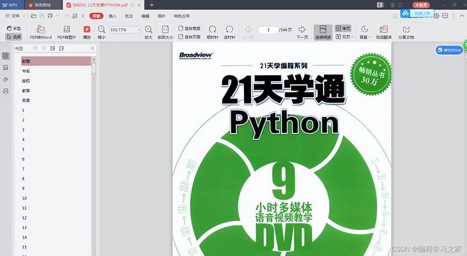Enable fit width view
This screenshot has height=256, width=467.
click(x=190, y=28)
